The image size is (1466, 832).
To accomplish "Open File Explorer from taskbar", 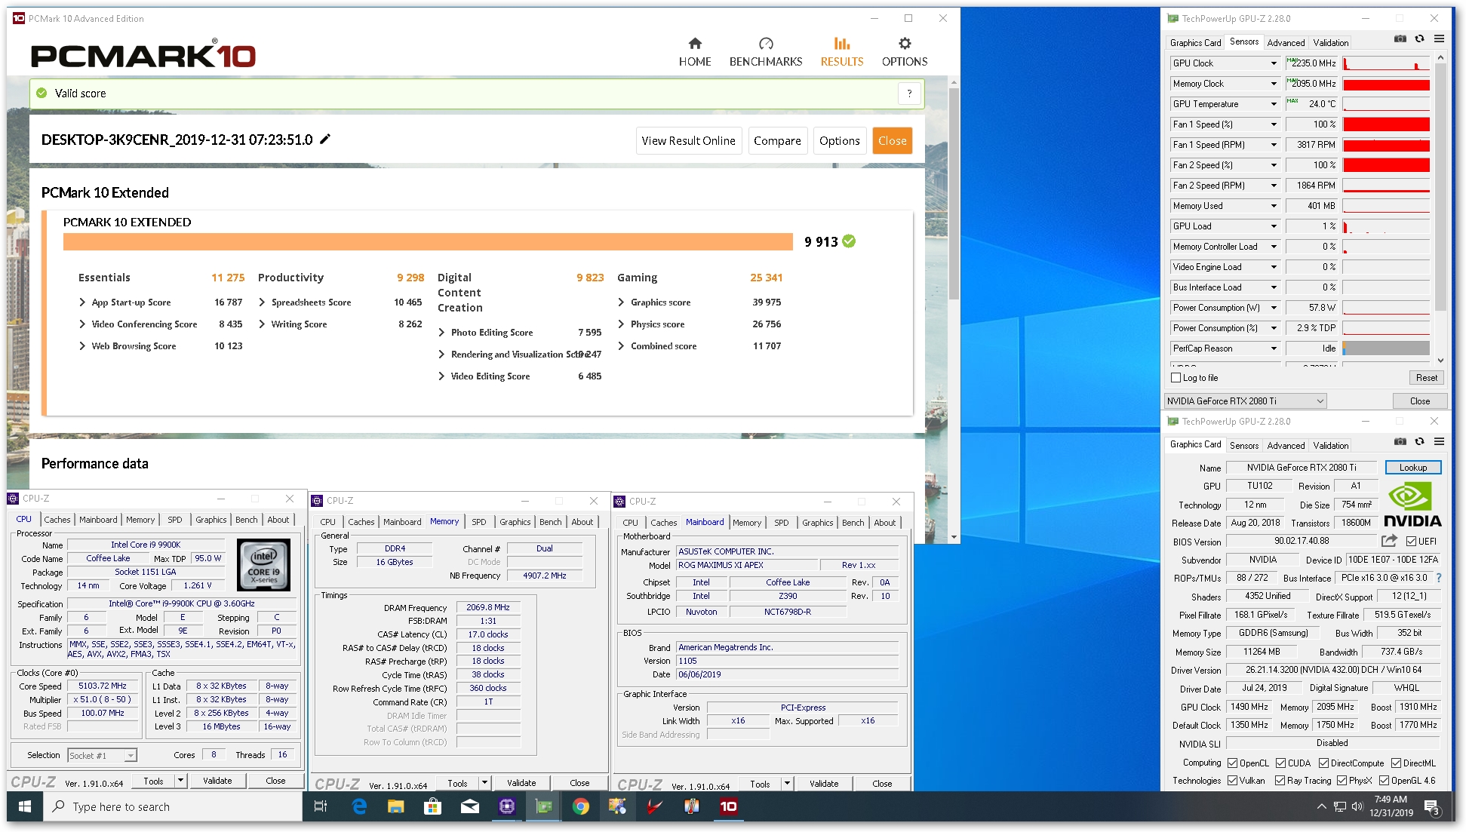I will pyautogui.click(x=395, y=806).
